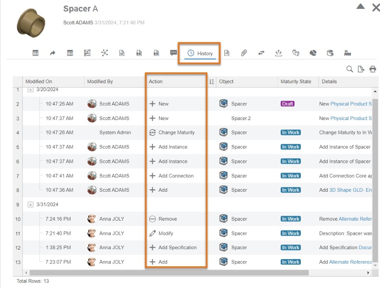The width and height of the screenshot is (380, 288).
Task: Click the two-way arrows icon in toolbar
Action: tap(261, 53)
